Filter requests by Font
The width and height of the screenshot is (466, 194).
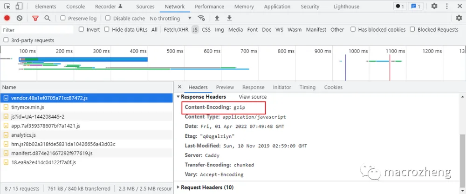pyautogui.click(x=253, y=30)
